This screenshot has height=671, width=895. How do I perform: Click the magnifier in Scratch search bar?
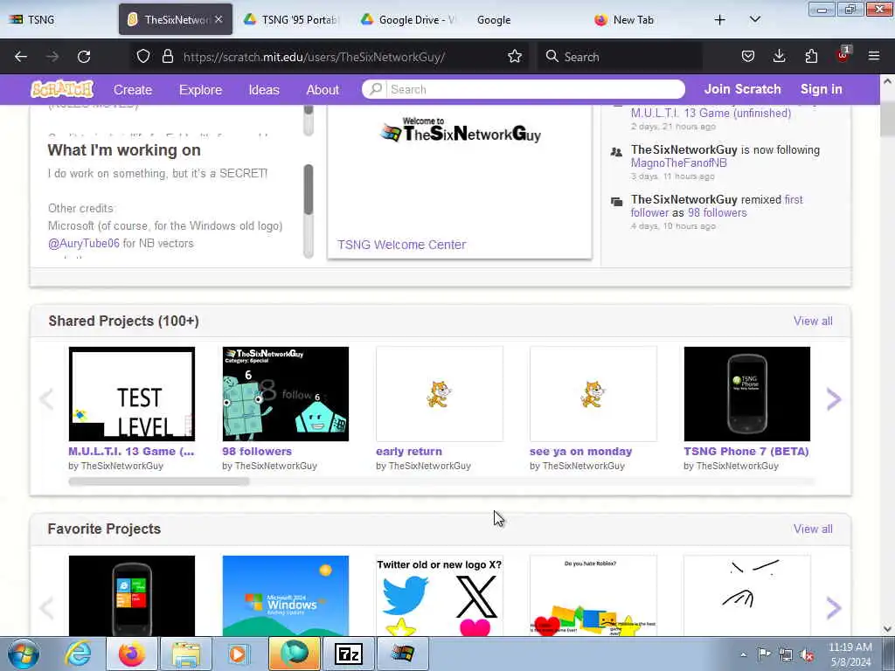pos(376,89)
